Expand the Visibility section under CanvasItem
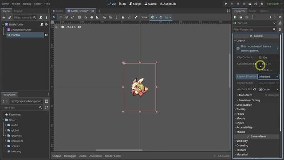 tap(242, 141)
